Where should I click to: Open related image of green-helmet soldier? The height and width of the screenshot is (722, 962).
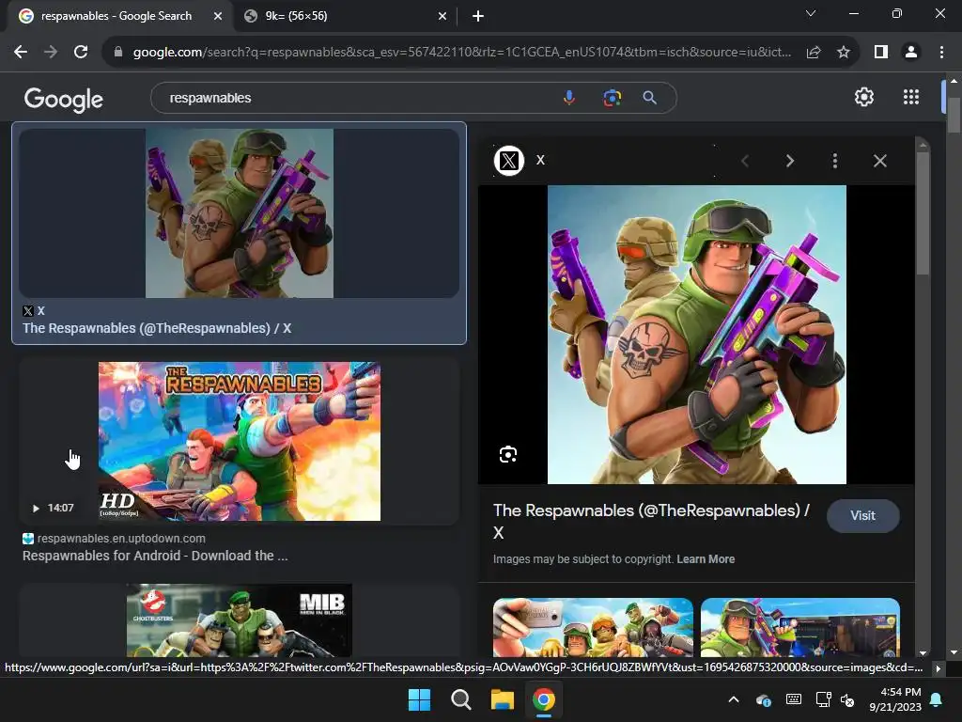click(x=800, y=627)
